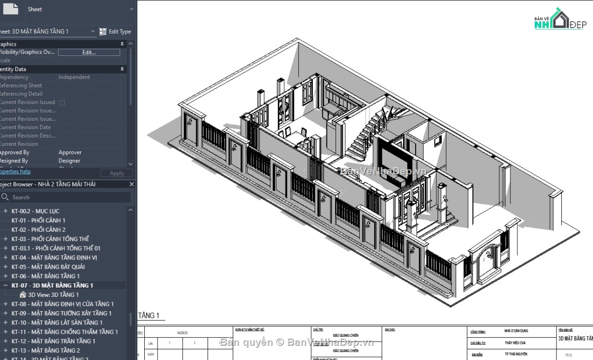Click the Approved By value 'Approver'
593x360 pixels.
pyautogui.click(x=70, y=152)
